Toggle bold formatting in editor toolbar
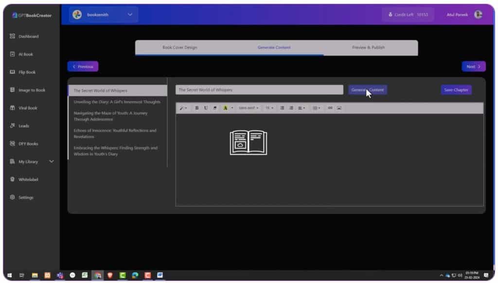The height and width of the screenshot is (283, 498). [196, 108]
